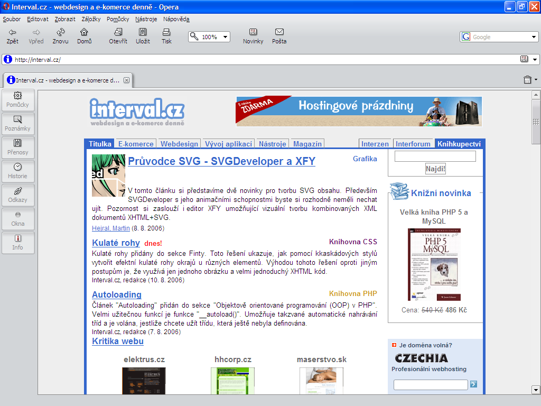The image size is (541, 406).
Task: Open the Zobrazit menu
Action: [x=65, y=19]
